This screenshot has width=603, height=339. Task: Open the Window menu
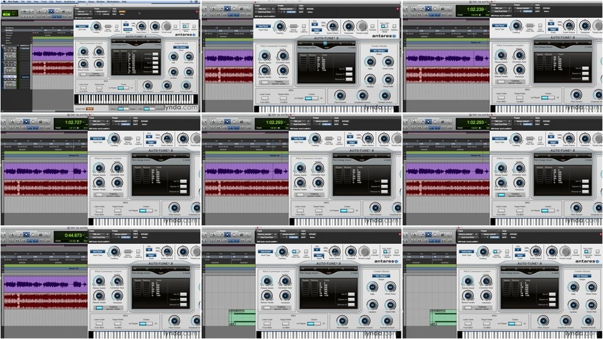pyautogui.click(x=100, y=2)
